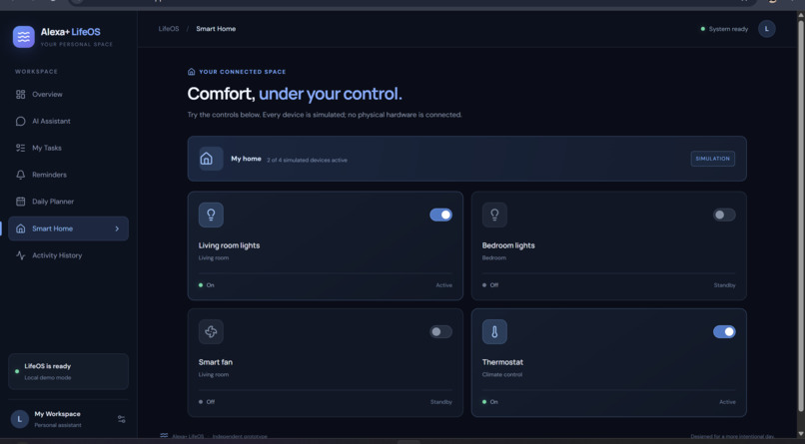Image resolution: width=805 pixels, height=444 pixels.
Task: Click the SIMULATION badge button
Action: 712,159
